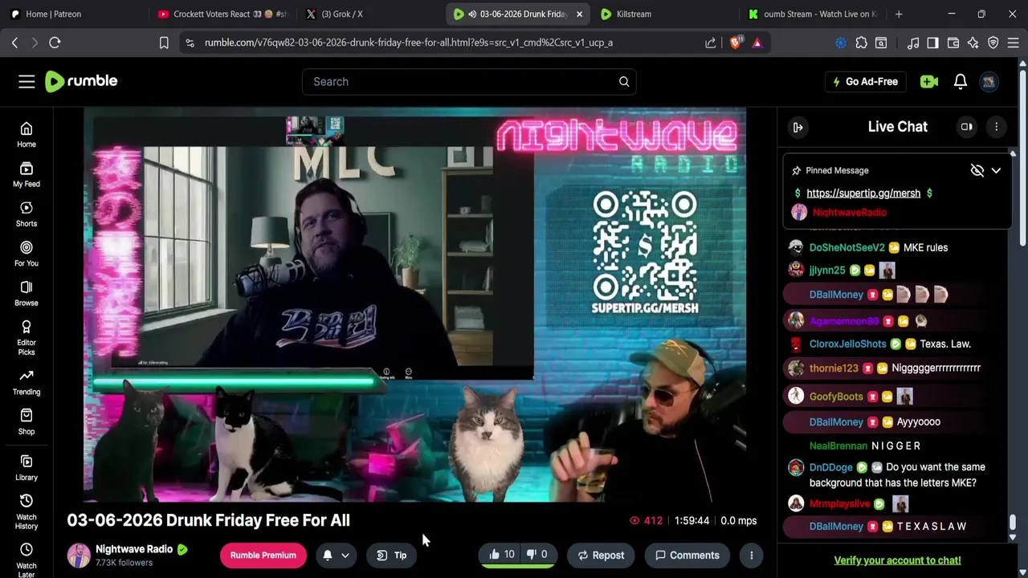
Task: Collapse the pinned message chevron
Action: click(x=996, y=170)
